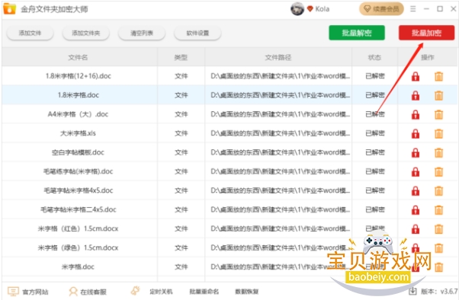Open 数据恢复 data recovery tool
Viewport: 459px width, 300px height.
[x=247, y=292]
